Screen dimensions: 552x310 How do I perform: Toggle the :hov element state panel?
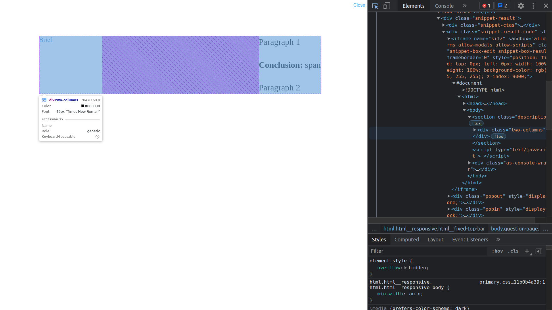click(x=497, y=251)
